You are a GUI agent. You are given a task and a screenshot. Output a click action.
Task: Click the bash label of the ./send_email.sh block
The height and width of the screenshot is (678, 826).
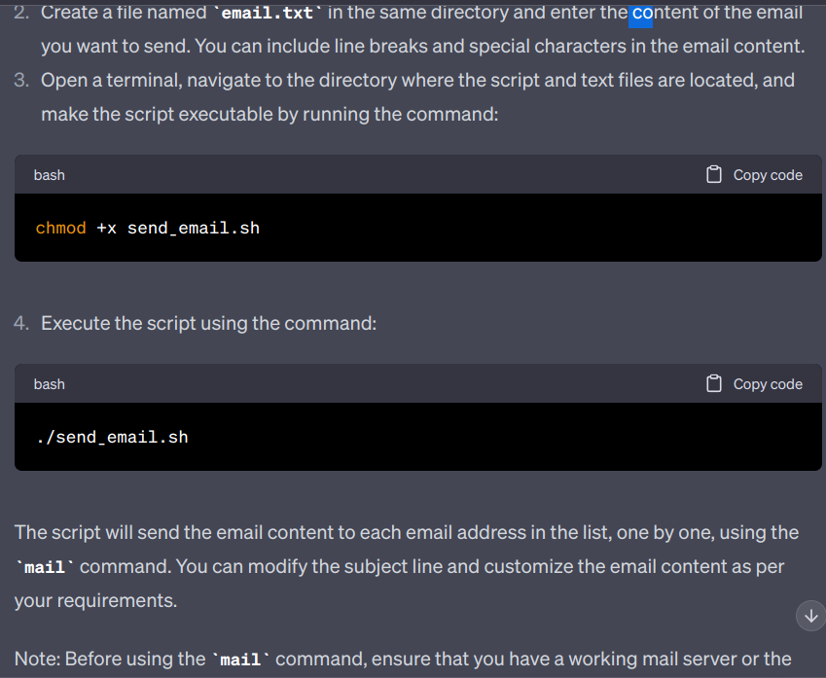50,384
